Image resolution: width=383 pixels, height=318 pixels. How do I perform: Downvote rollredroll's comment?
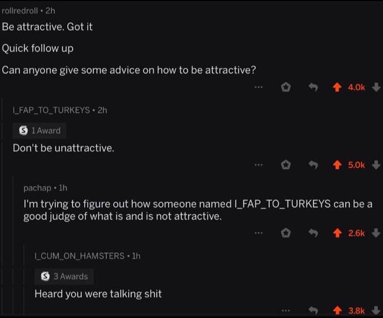pyautogui.click(x=376, y=87)
